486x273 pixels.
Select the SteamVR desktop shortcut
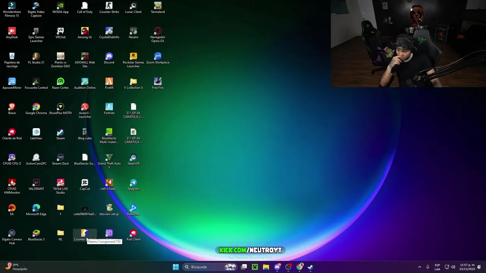pos(133,160)
